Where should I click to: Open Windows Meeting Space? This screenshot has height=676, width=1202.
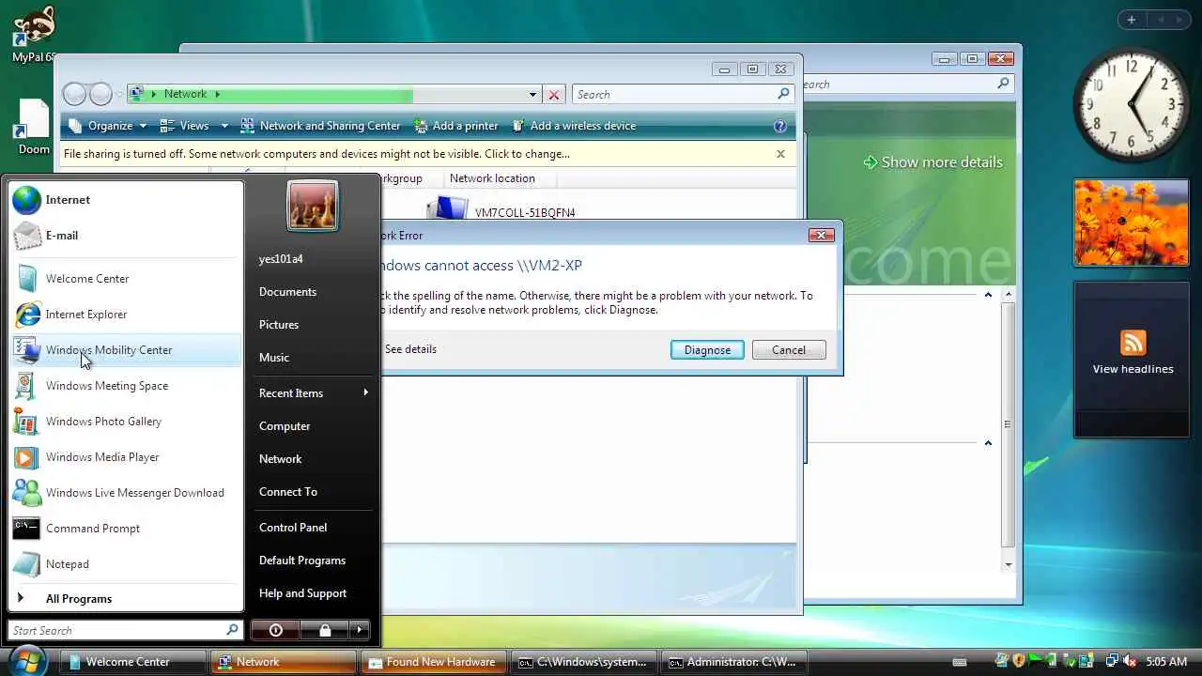pyautogui.click(x=125, y=386)
